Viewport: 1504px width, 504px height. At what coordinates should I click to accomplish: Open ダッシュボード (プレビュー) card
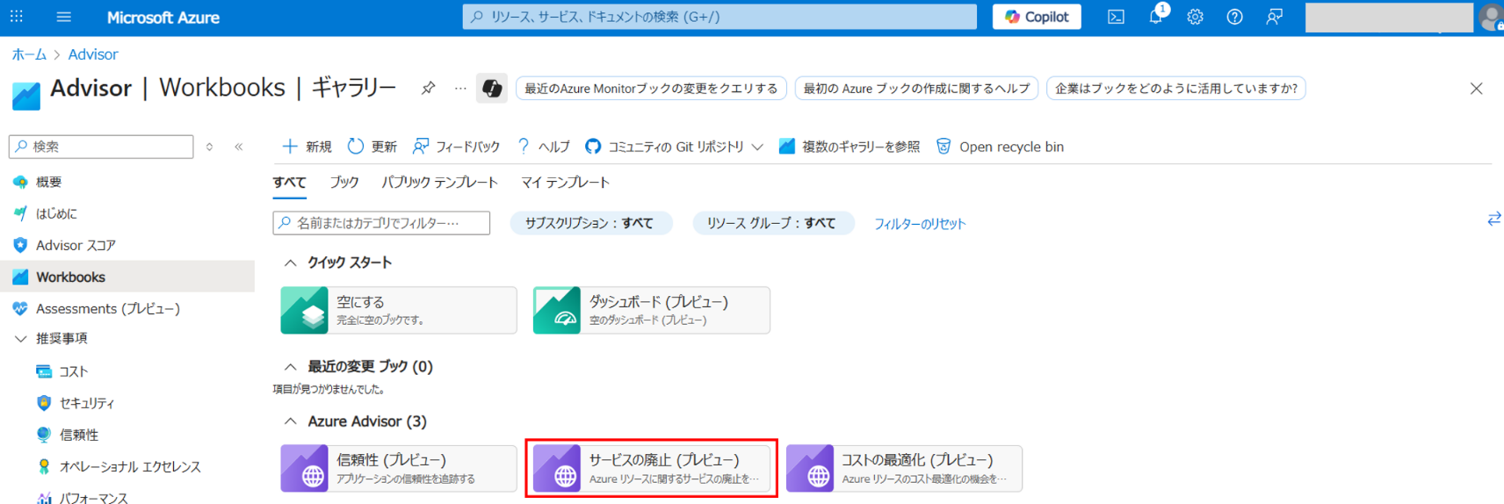coord(652,310)
